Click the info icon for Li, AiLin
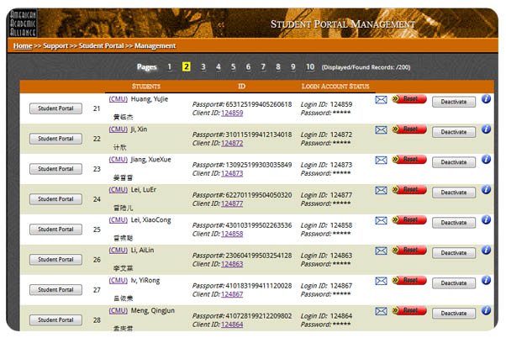 (486, 250)
